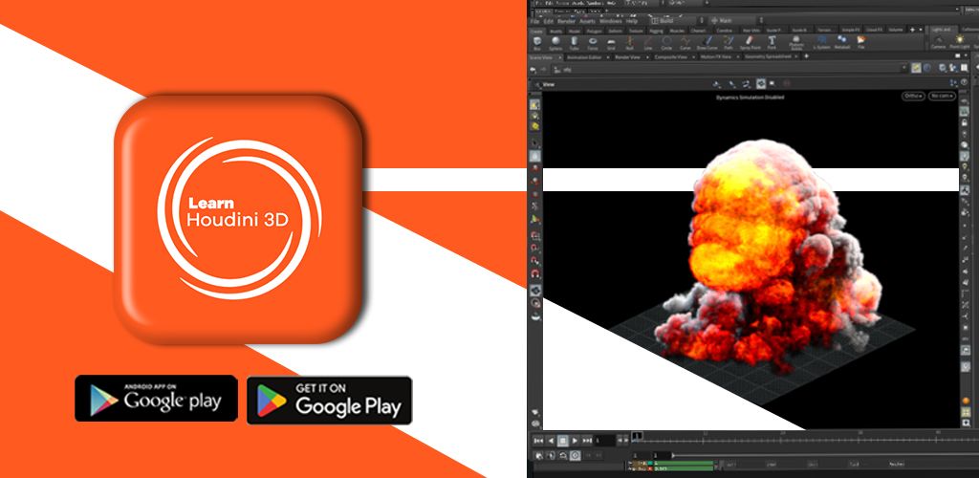Click the Get It On Google Play badge
Screen dimensions: 979x478
(x=329, y=400)
